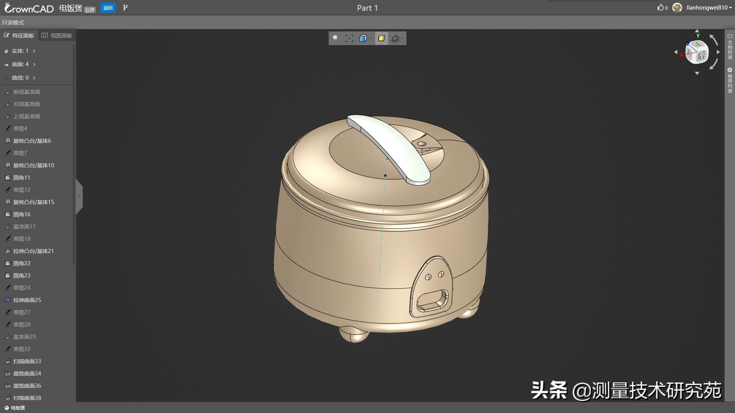This screenshot has width=735, height=413.
Task: Switch to the 视图面板 tab
Action: 57,36
